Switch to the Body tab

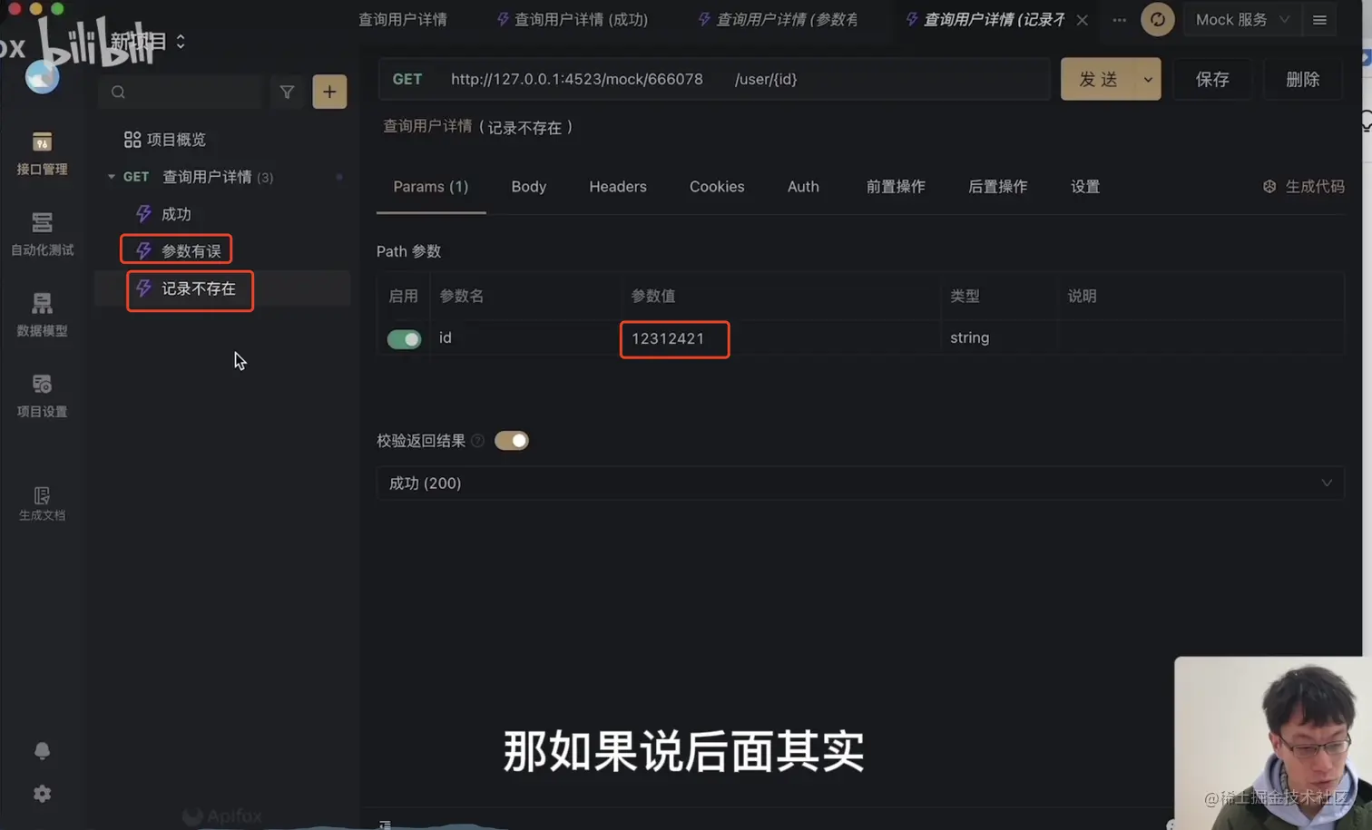pyautogui.click(x=529, y=187)
